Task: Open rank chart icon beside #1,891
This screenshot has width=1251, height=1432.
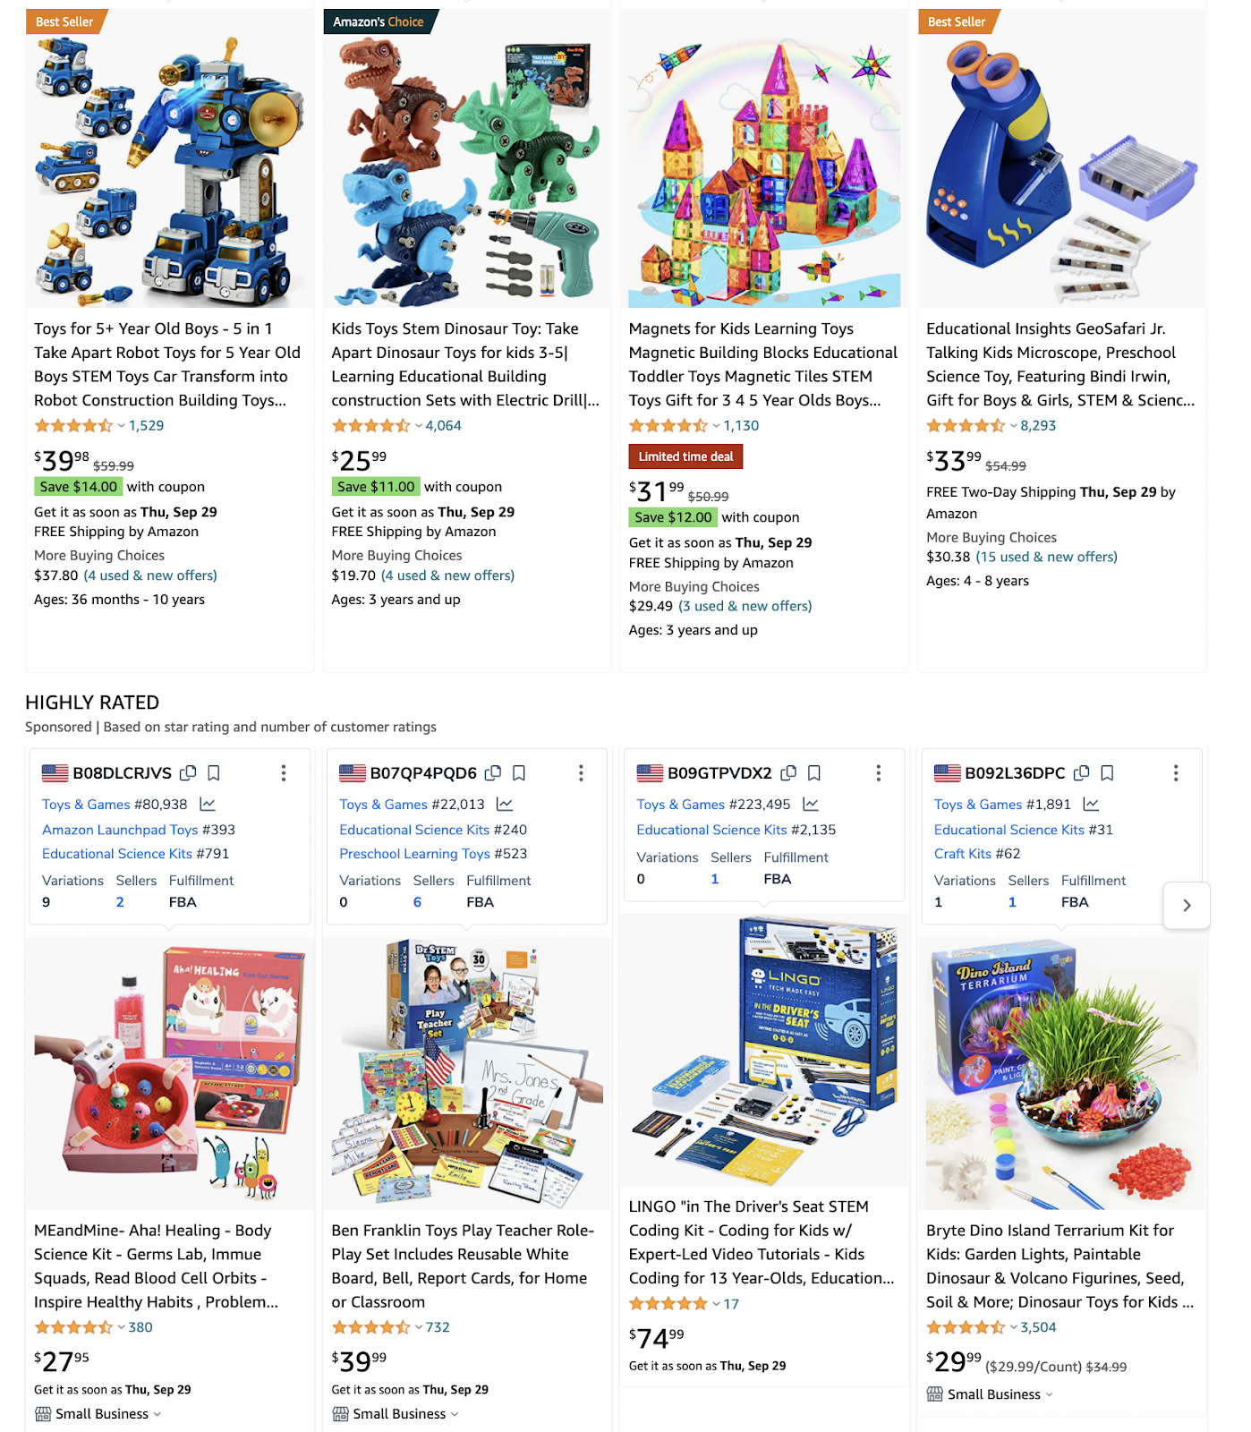Action: [1091, 804]
